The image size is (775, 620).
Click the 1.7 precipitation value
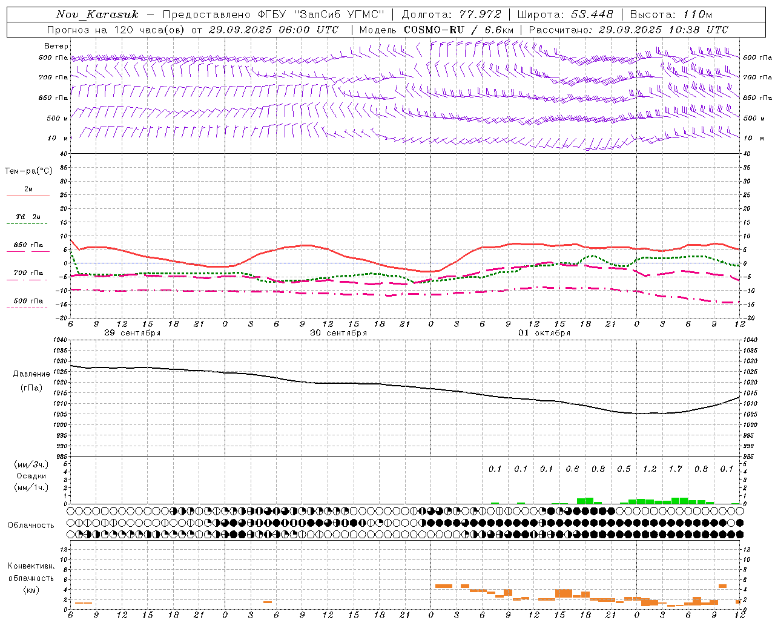[x=675, y=469]
